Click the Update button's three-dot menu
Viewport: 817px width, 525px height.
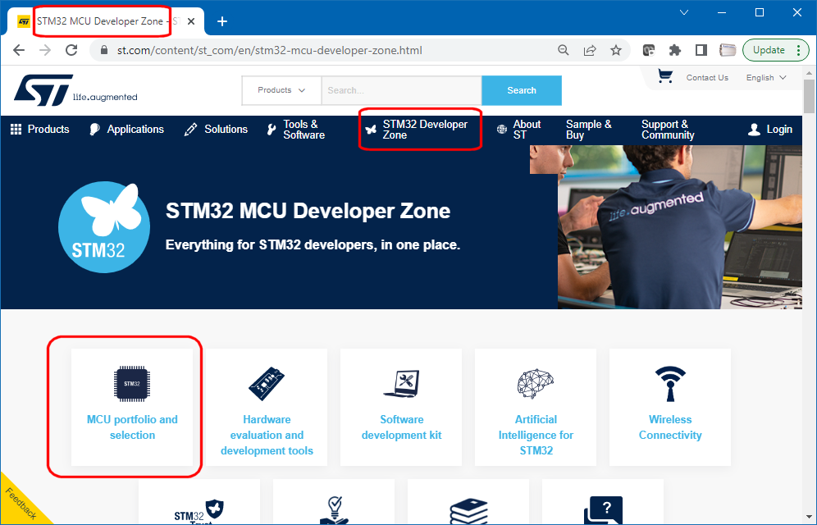tap(799, 50)
